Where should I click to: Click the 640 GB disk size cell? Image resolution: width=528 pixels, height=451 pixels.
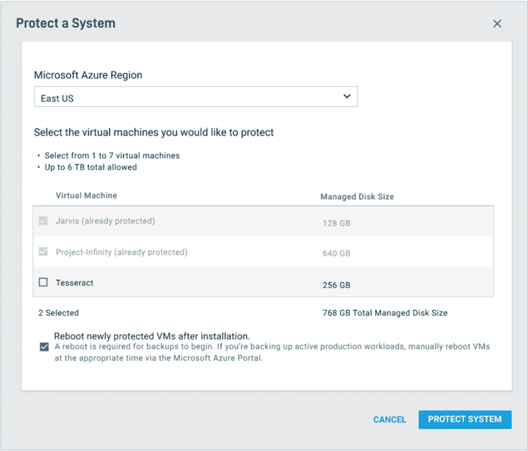(336, 253)
